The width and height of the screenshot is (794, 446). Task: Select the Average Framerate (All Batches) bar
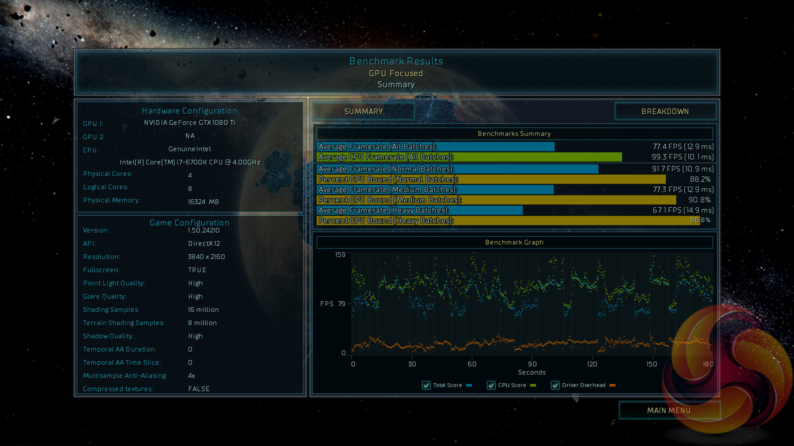[x=435, y=147]
